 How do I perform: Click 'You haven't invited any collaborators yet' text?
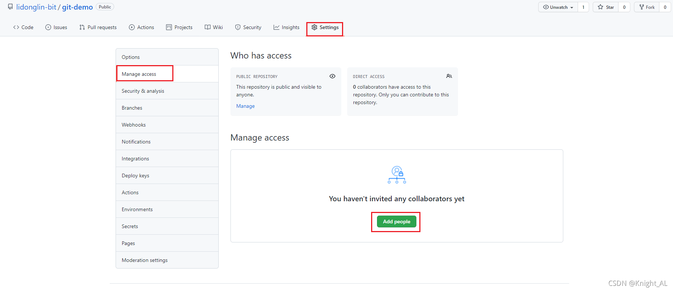(x=397, y=199)
